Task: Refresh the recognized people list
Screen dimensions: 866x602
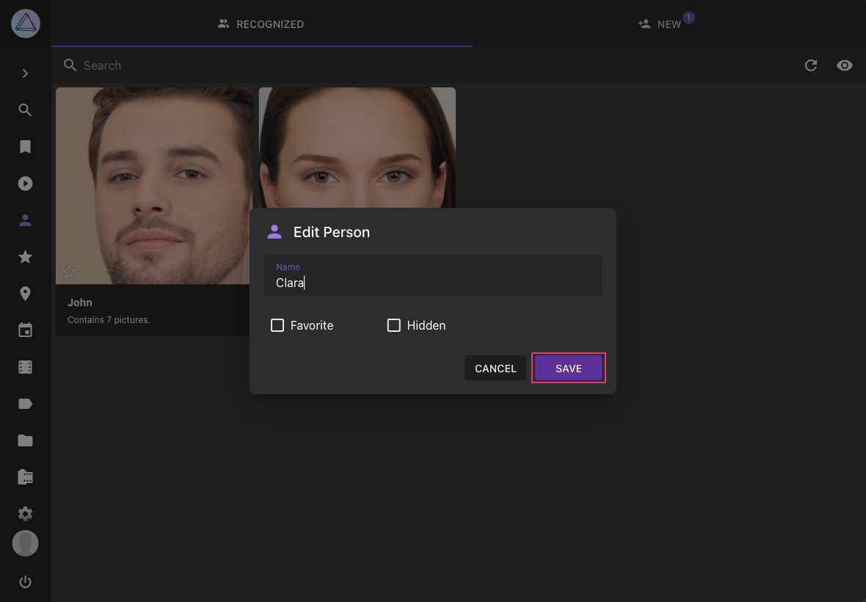Action: click(811, 65)
